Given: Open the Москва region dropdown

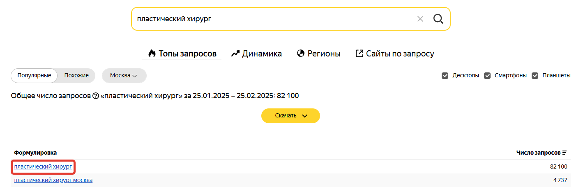Looking at the screenshot, I should click(x=124, y=76).
